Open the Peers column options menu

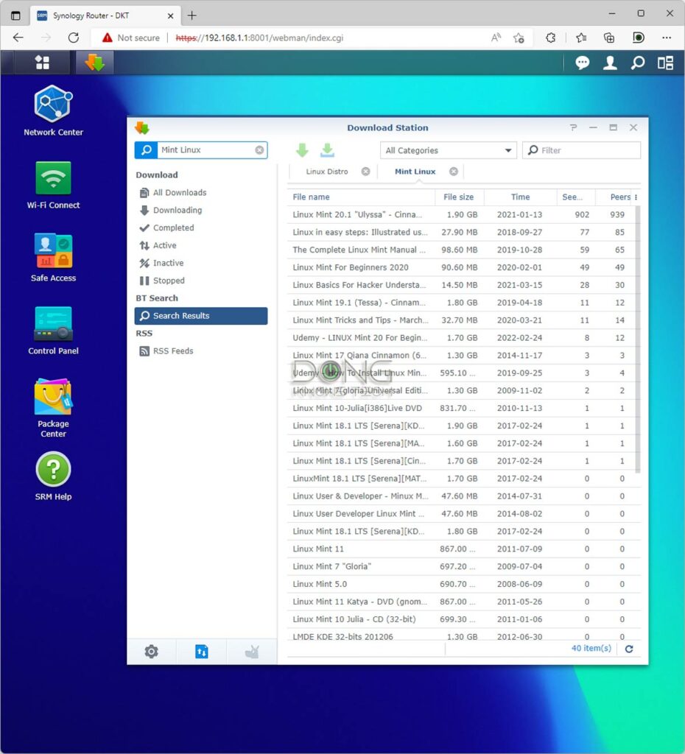(x=636, y=197)
